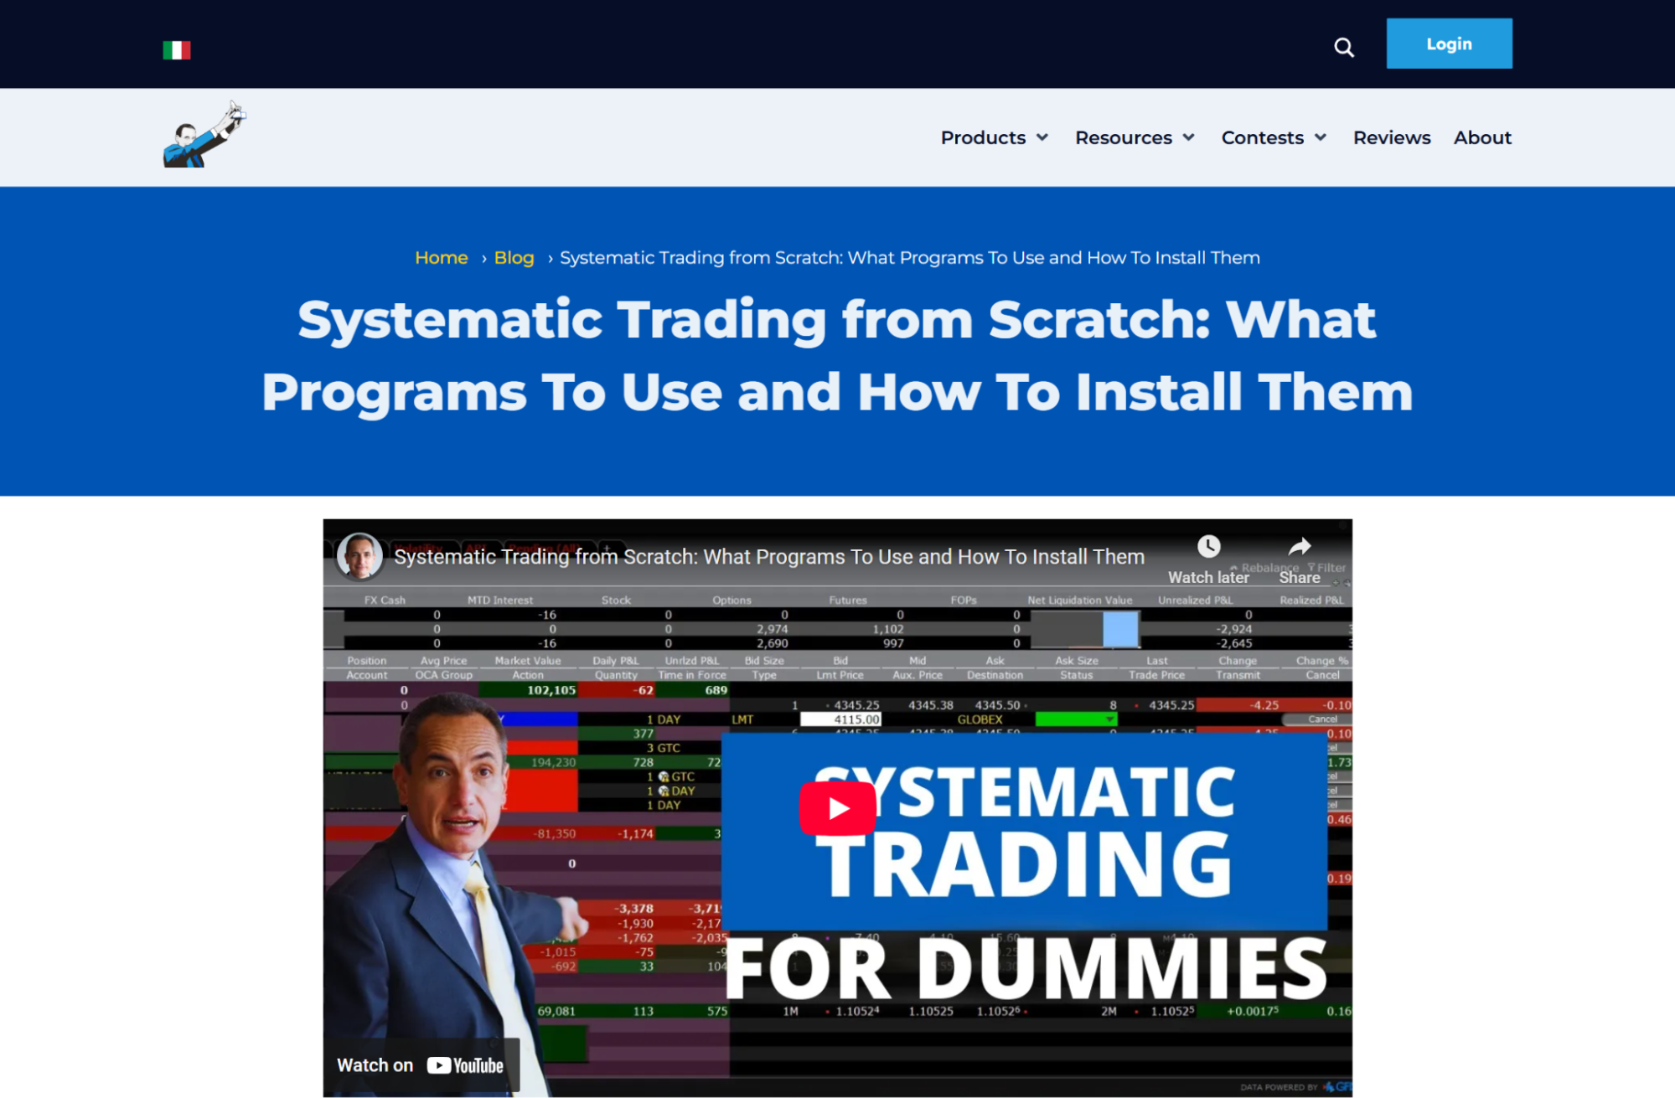Open the Reviews menu item
The width and height of the screenshot is (1675, 1098).
point(1392,137)
